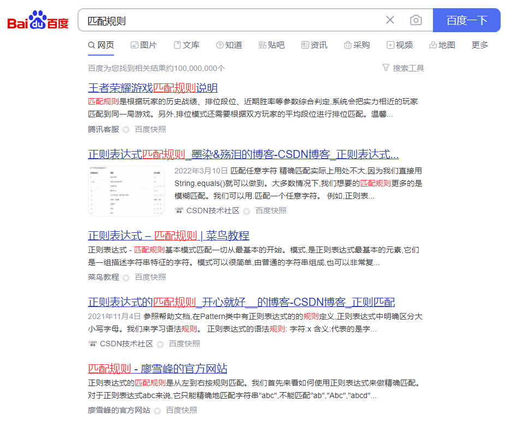Click the 腾讯客服 source link
Screen dimensions: 505x421
[103, 129]
